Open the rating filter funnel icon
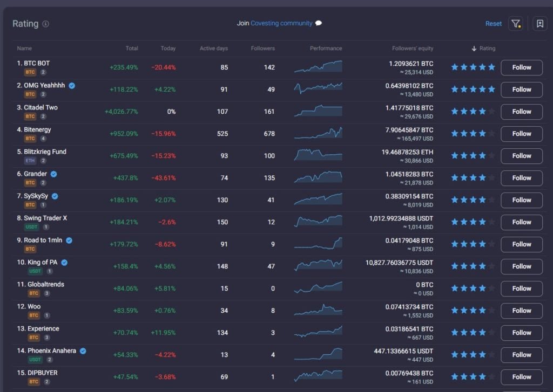Image resolution: width=553 pixels, height=392 pixels. tap(516, 24)
